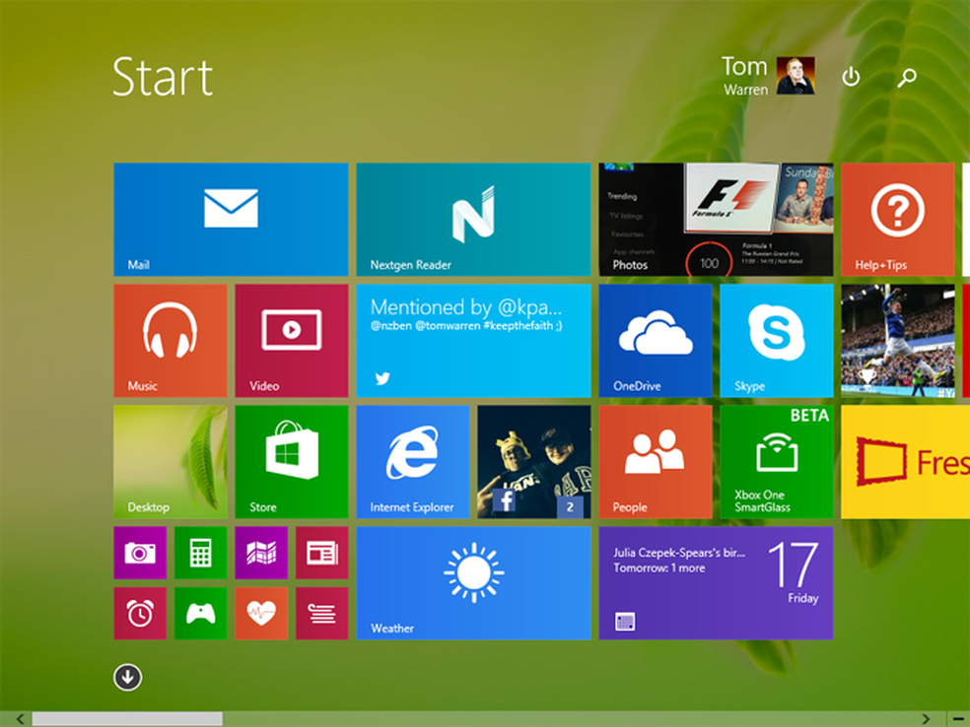Open the Store tile

292,462
